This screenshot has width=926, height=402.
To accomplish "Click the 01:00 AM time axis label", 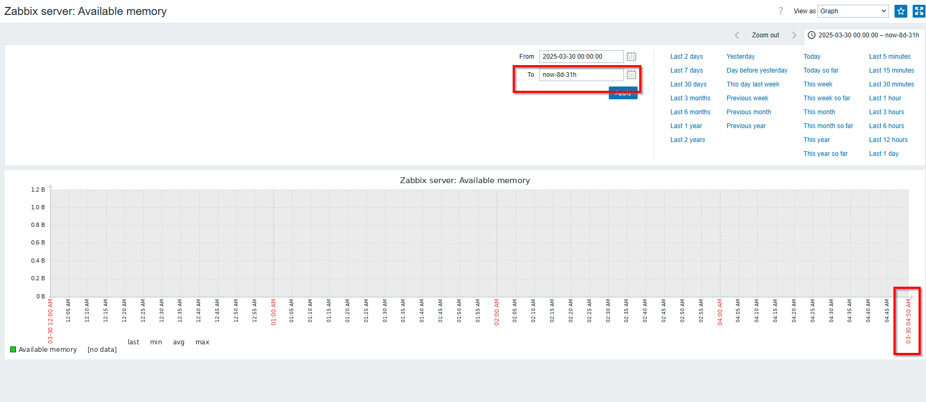I will pos(273,312).
